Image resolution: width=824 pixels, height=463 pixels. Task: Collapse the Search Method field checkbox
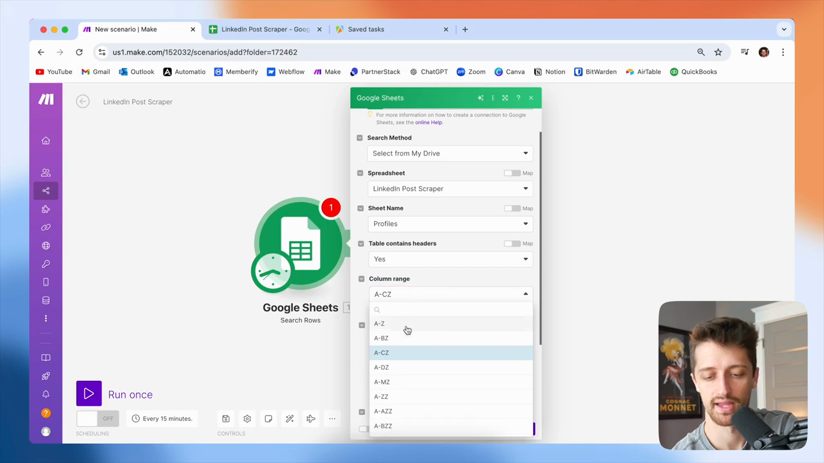click(360, 138)
